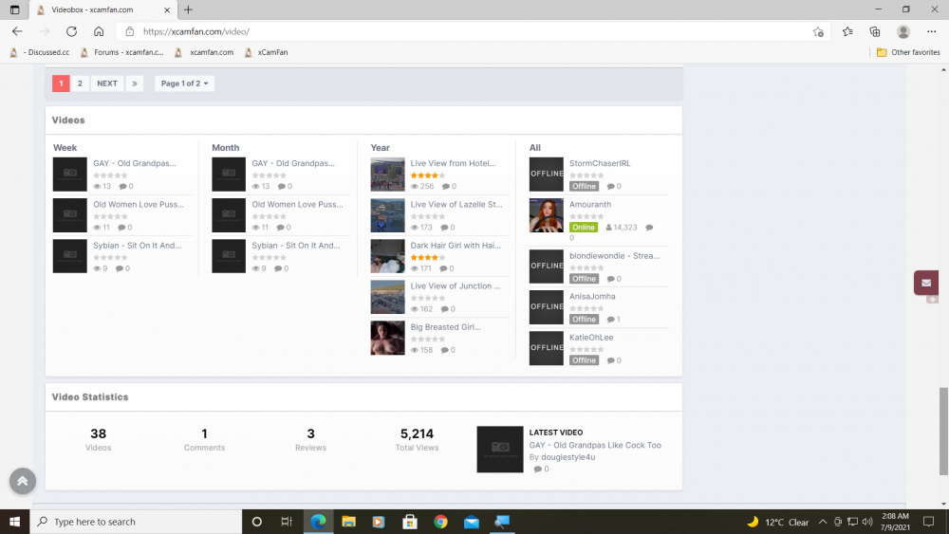Click the Amouranth thumbnail
The height and width of the screenshot is (534, 949).
[x=546, y=215]
